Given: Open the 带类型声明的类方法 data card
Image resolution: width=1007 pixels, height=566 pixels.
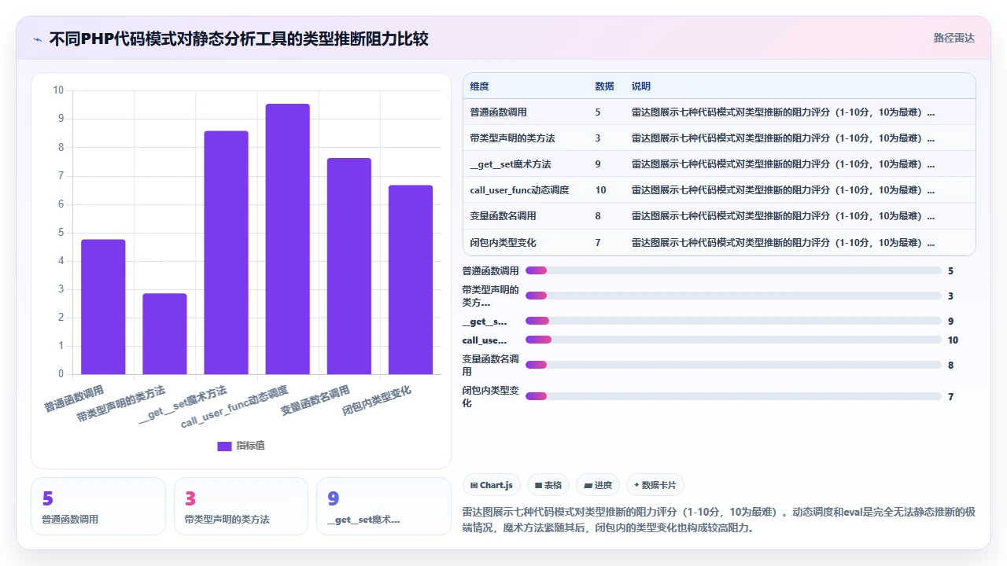Looking at the screenshot, I should [x=241, y=506].
